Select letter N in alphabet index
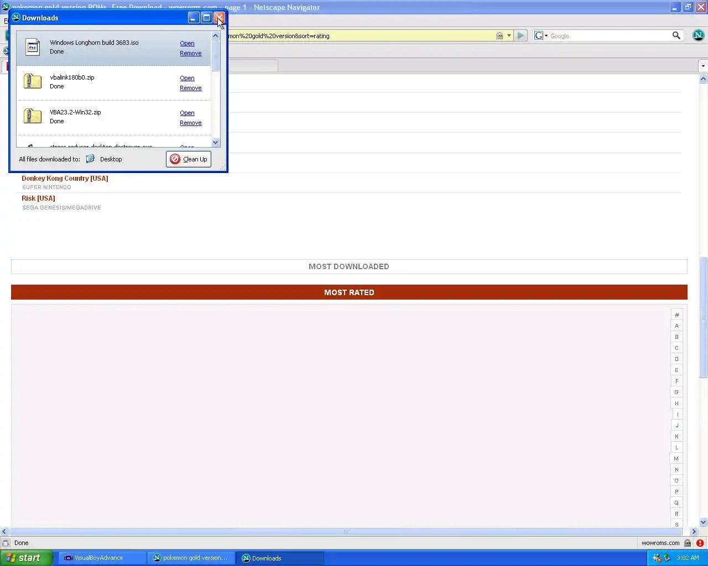This screenshot has width=708, height=566. 676,469
